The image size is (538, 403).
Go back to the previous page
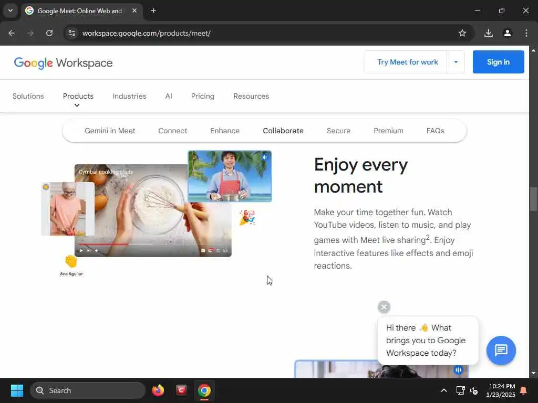tap(12, 33)
